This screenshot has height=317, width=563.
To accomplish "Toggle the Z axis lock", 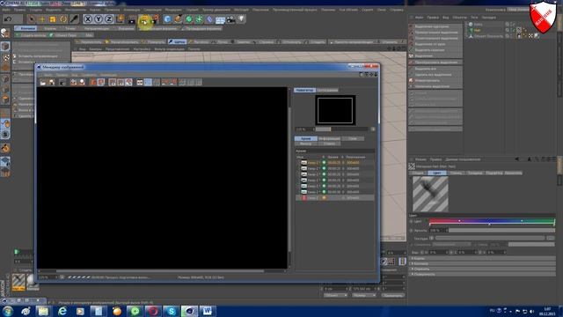I will point(109,18).
